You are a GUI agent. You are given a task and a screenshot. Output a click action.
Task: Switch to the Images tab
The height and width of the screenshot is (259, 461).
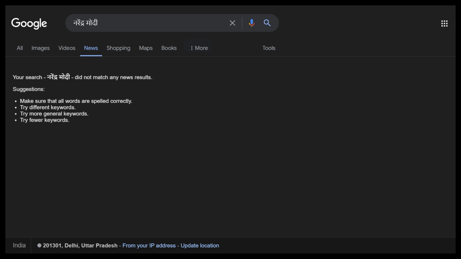point(41,48)
